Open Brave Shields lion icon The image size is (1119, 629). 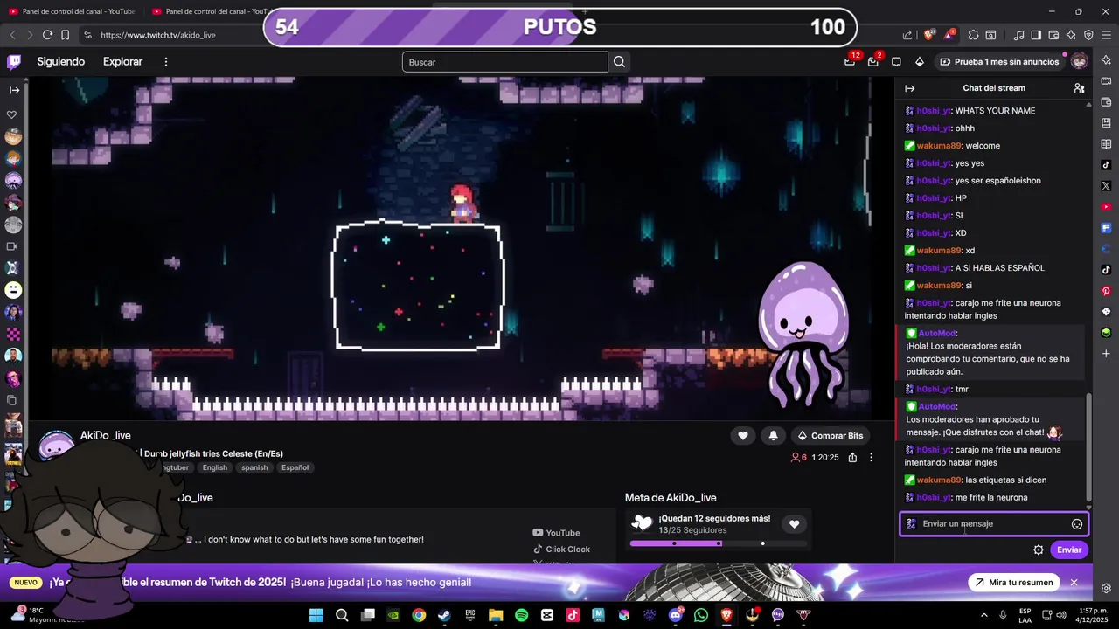coord(928,35)
